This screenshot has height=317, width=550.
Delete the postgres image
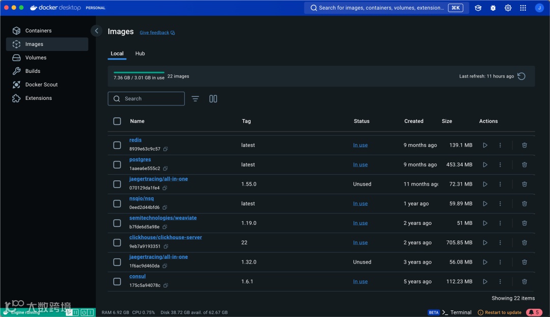(525, 165)
